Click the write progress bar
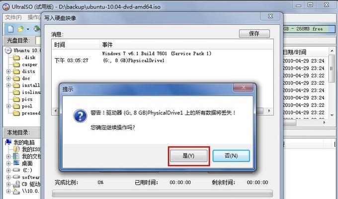338x199 pixels. pyautogui.click(x=163, y=194)
